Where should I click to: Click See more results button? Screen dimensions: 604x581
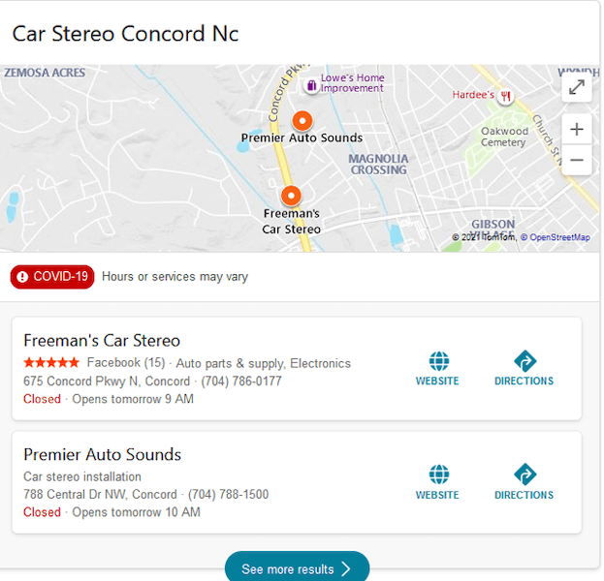point(297,568)
